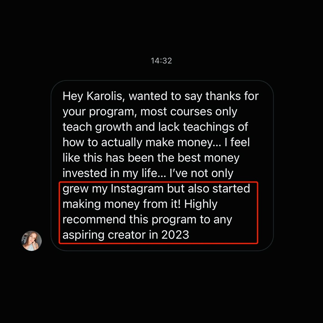Click the word "grew" inside the red box
Image resolution: width=323 pixels, height=323 pixels.
click(75, 189)
